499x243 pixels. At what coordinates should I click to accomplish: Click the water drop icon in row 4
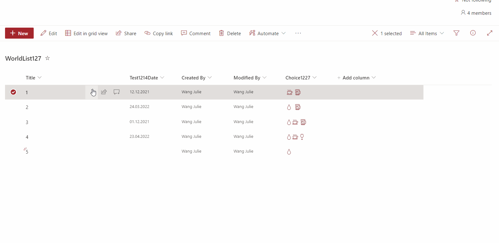tap(289, 137)
